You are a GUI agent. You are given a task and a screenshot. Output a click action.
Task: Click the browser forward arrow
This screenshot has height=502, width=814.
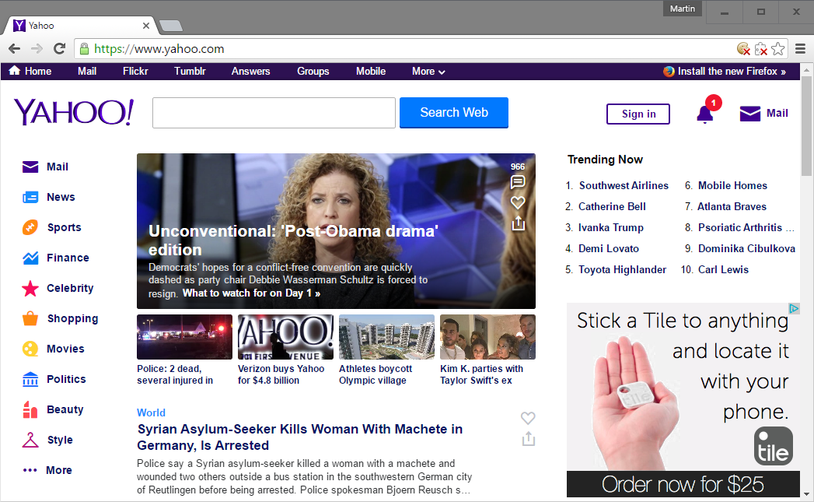pyautogui.click(x=37, y=49)
